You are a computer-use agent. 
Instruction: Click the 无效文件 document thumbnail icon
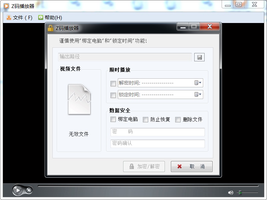coord(79,99)
